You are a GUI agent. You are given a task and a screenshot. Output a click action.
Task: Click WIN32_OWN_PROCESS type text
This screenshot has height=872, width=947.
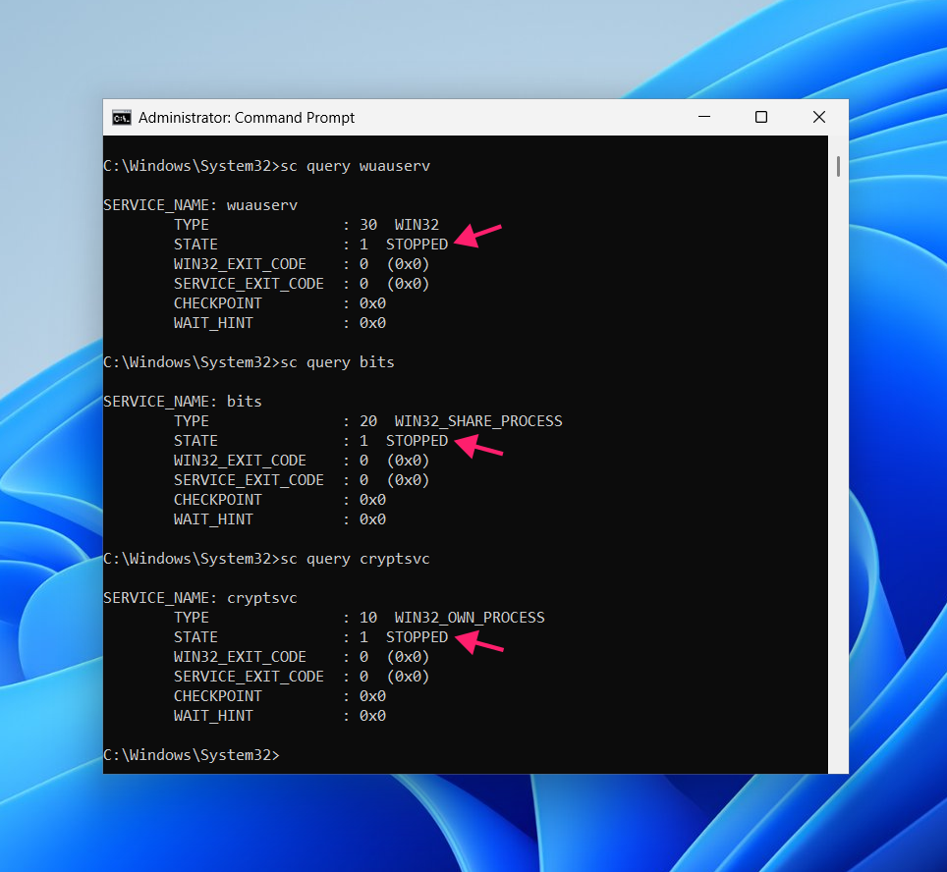tap(470, 617)
